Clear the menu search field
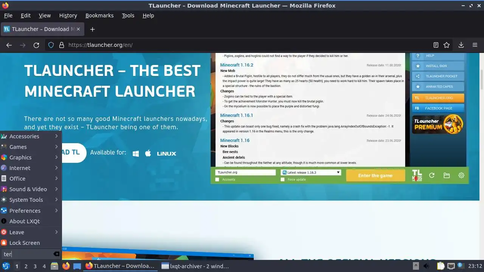484x272 pixels. [x=56, y=254]
